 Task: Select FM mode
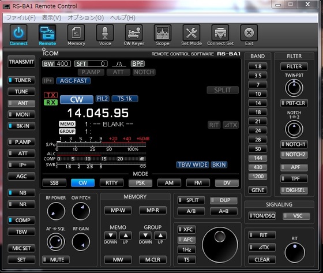click(x=198, y=183)
